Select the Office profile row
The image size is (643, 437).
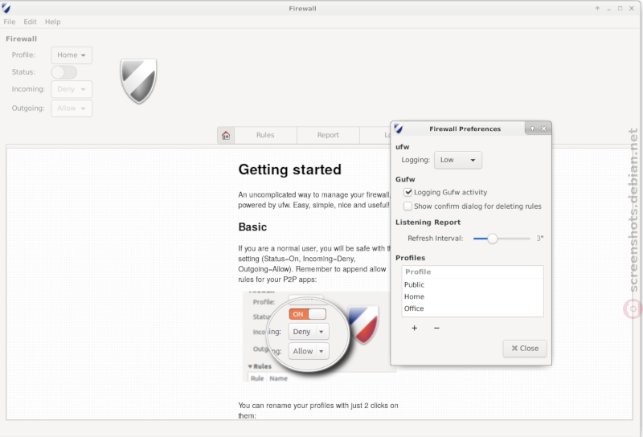tap(473, 308)
